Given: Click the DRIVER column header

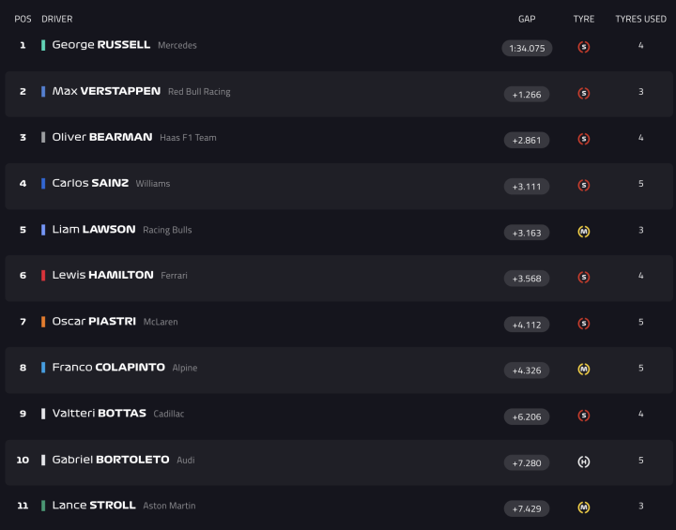Looking at the screenshot, I should click(57, 19).
